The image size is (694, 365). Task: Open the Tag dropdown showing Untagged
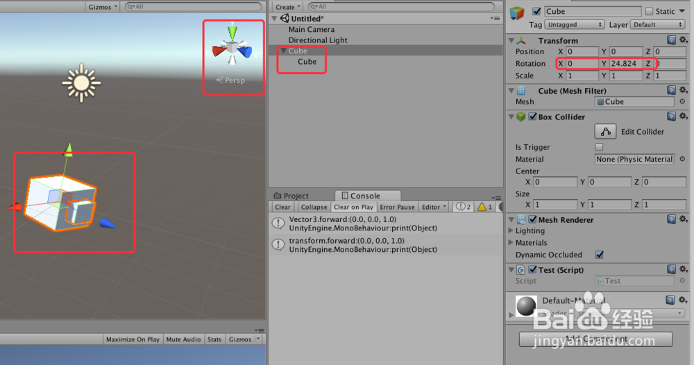pyautogui.click(x=574, y=24)
